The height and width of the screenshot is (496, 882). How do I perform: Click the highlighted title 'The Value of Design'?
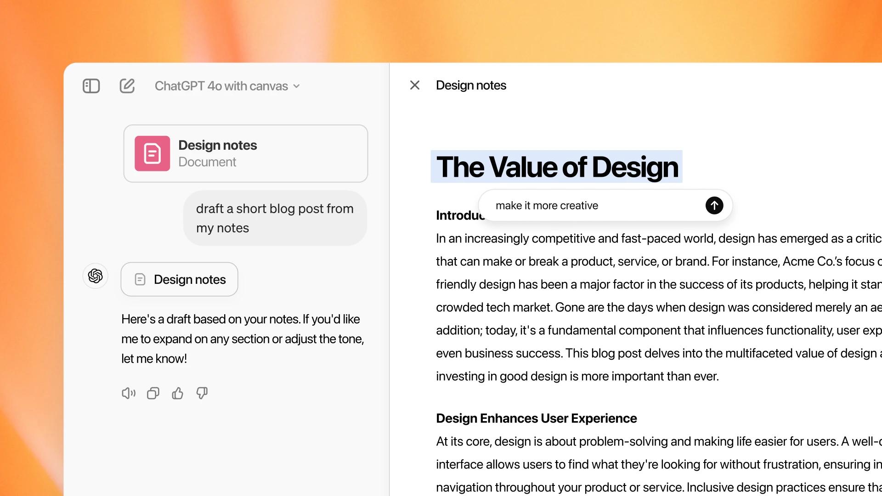[x=556, y=166]
